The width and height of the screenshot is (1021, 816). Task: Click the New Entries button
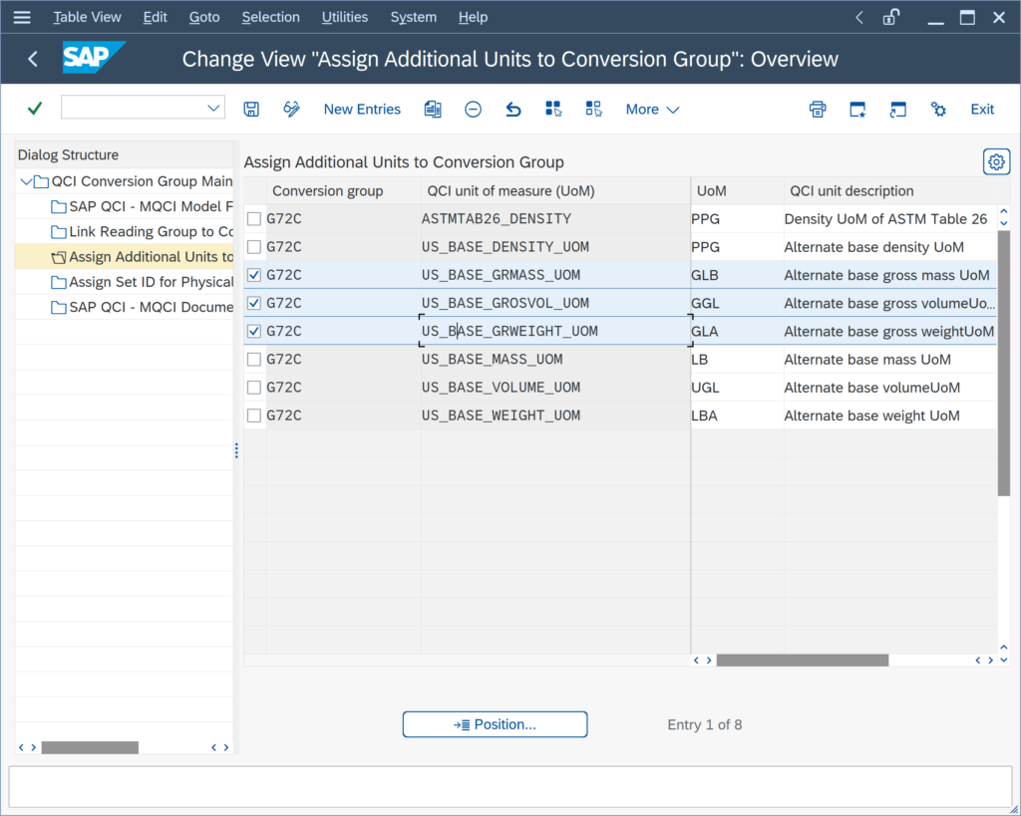(x=362, y=110)
